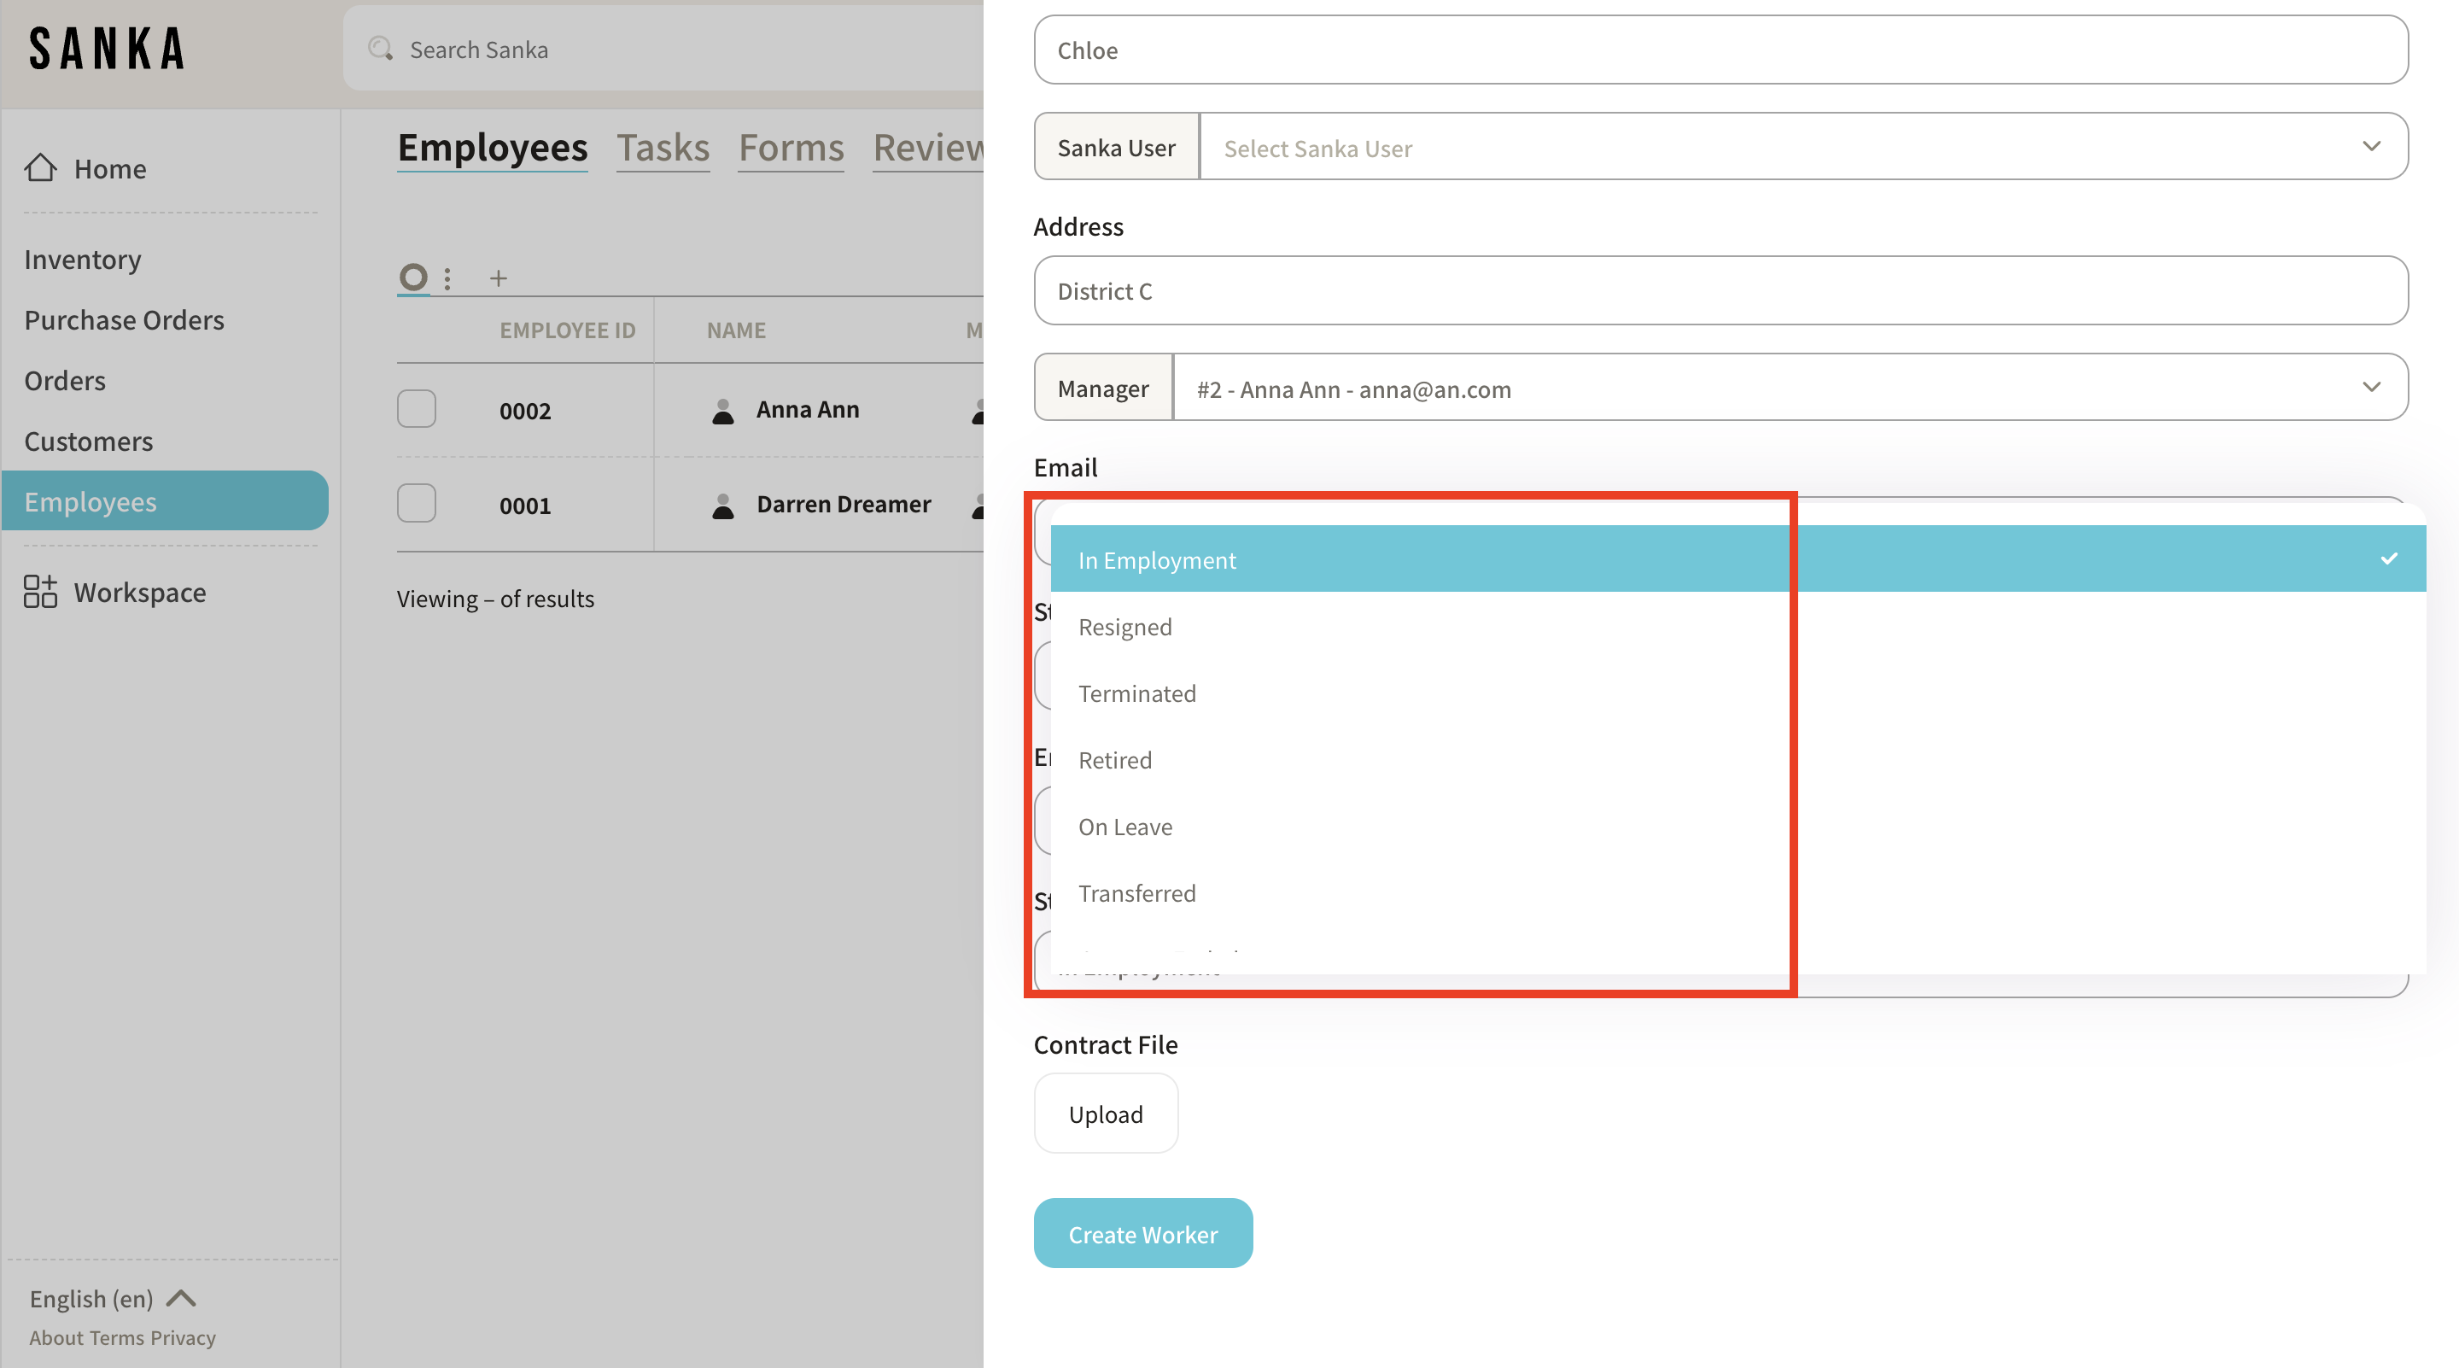This screenshot has width=2459, height=1368.
Task: Click Darren Dreamer's person avatar icon
Action: click(722, 505)
